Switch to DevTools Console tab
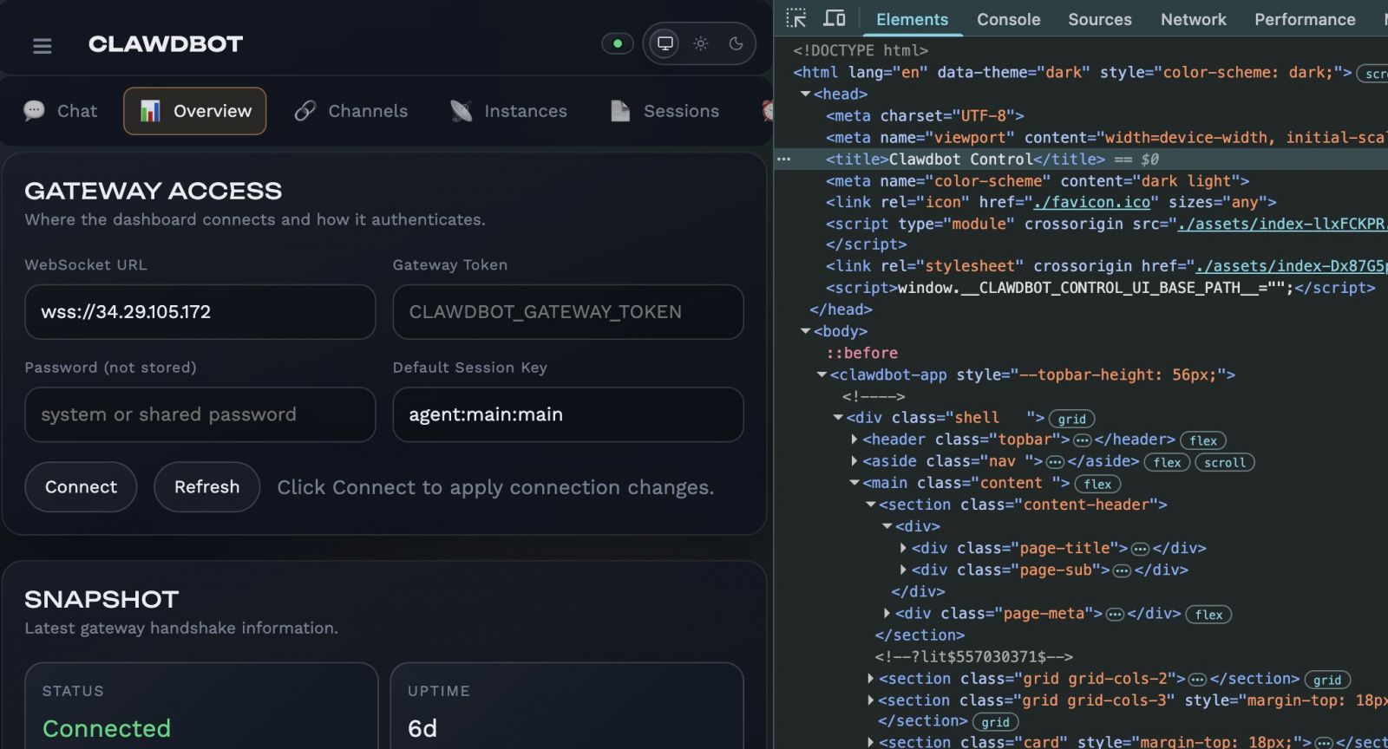This screenshot has width=1388, height=749. click(x=1008, y=19)
